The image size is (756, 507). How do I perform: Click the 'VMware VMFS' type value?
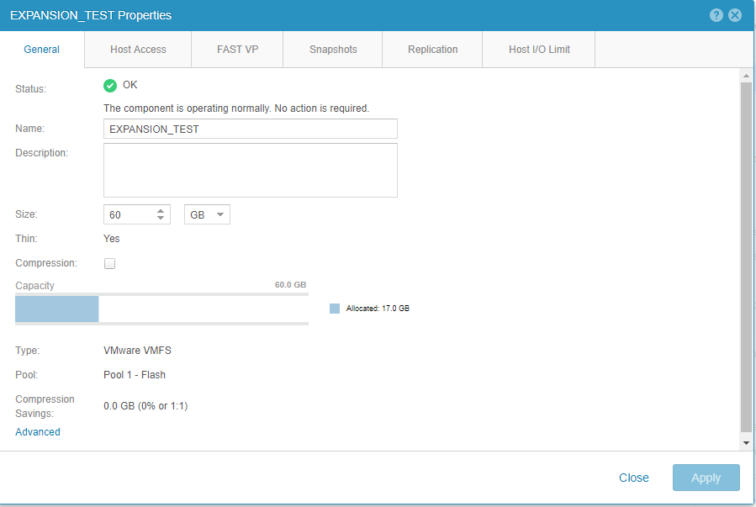137,351
